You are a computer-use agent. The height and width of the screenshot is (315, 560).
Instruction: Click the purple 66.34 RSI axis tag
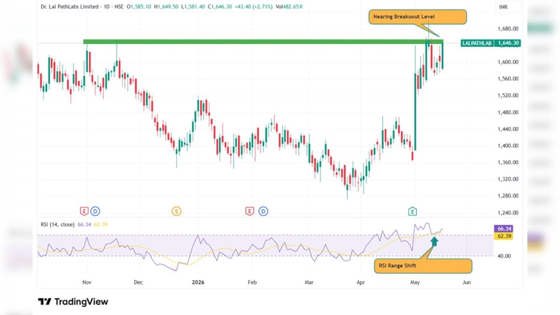505,228
